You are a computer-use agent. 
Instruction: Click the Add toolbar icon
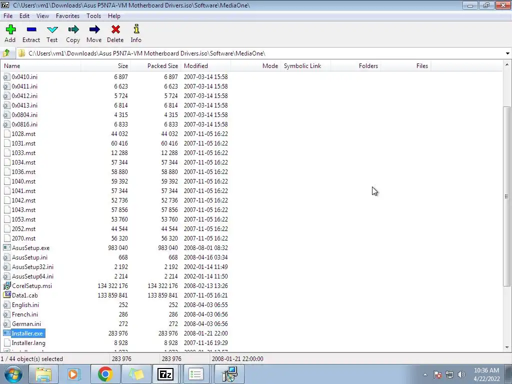10,29
